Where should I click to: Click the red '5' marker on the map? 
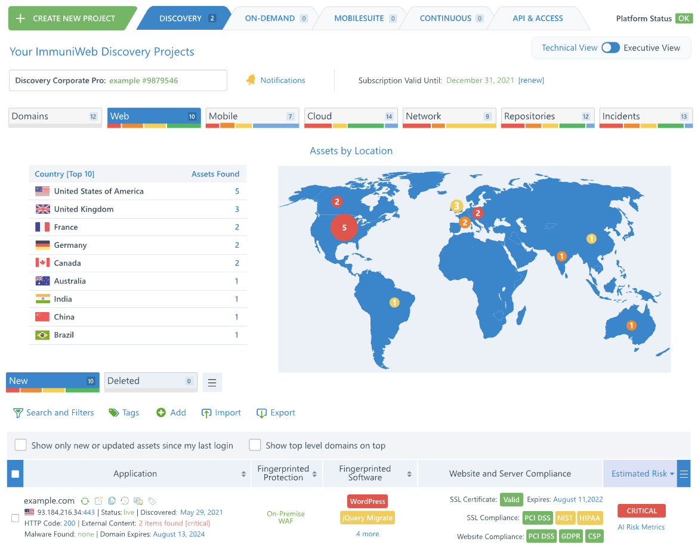[x=344, y=228]
